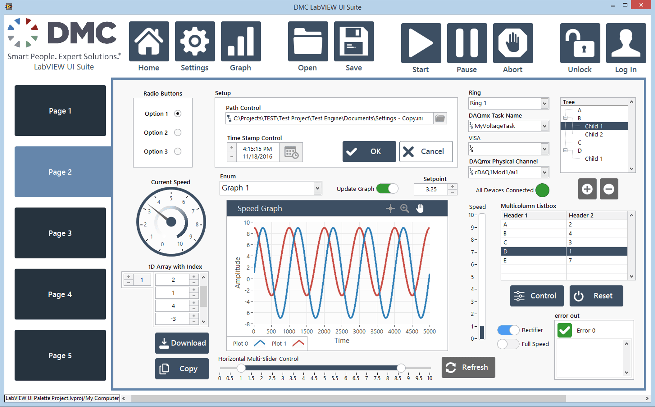Increment the Setpoint value with the up stepper

(452, 186)
